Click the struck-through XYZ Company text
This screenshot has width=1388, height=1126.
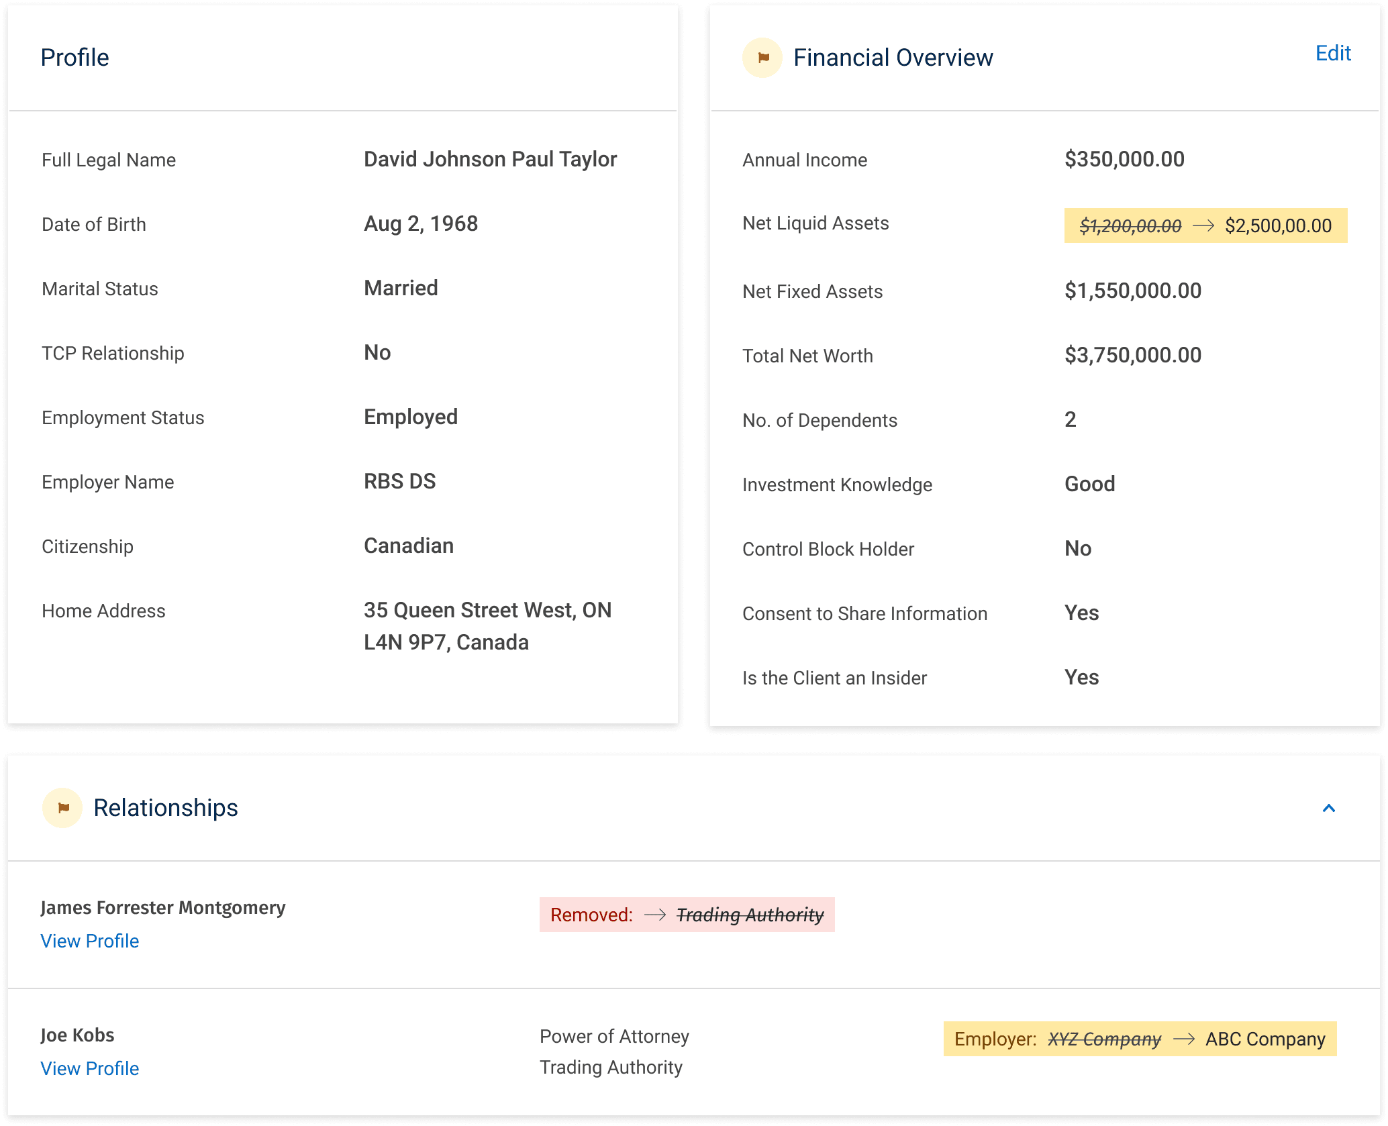click(1104, 1039)
